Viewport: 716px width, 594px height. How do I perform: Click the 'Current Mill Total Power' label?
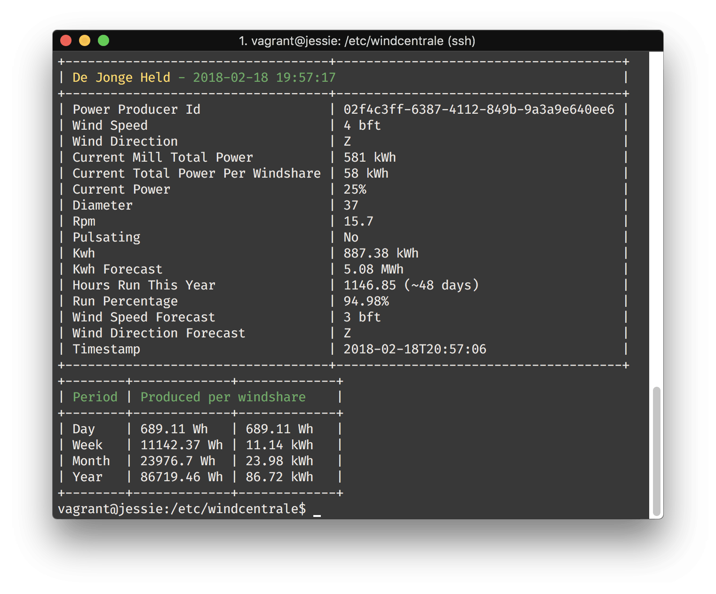(163, 157)
